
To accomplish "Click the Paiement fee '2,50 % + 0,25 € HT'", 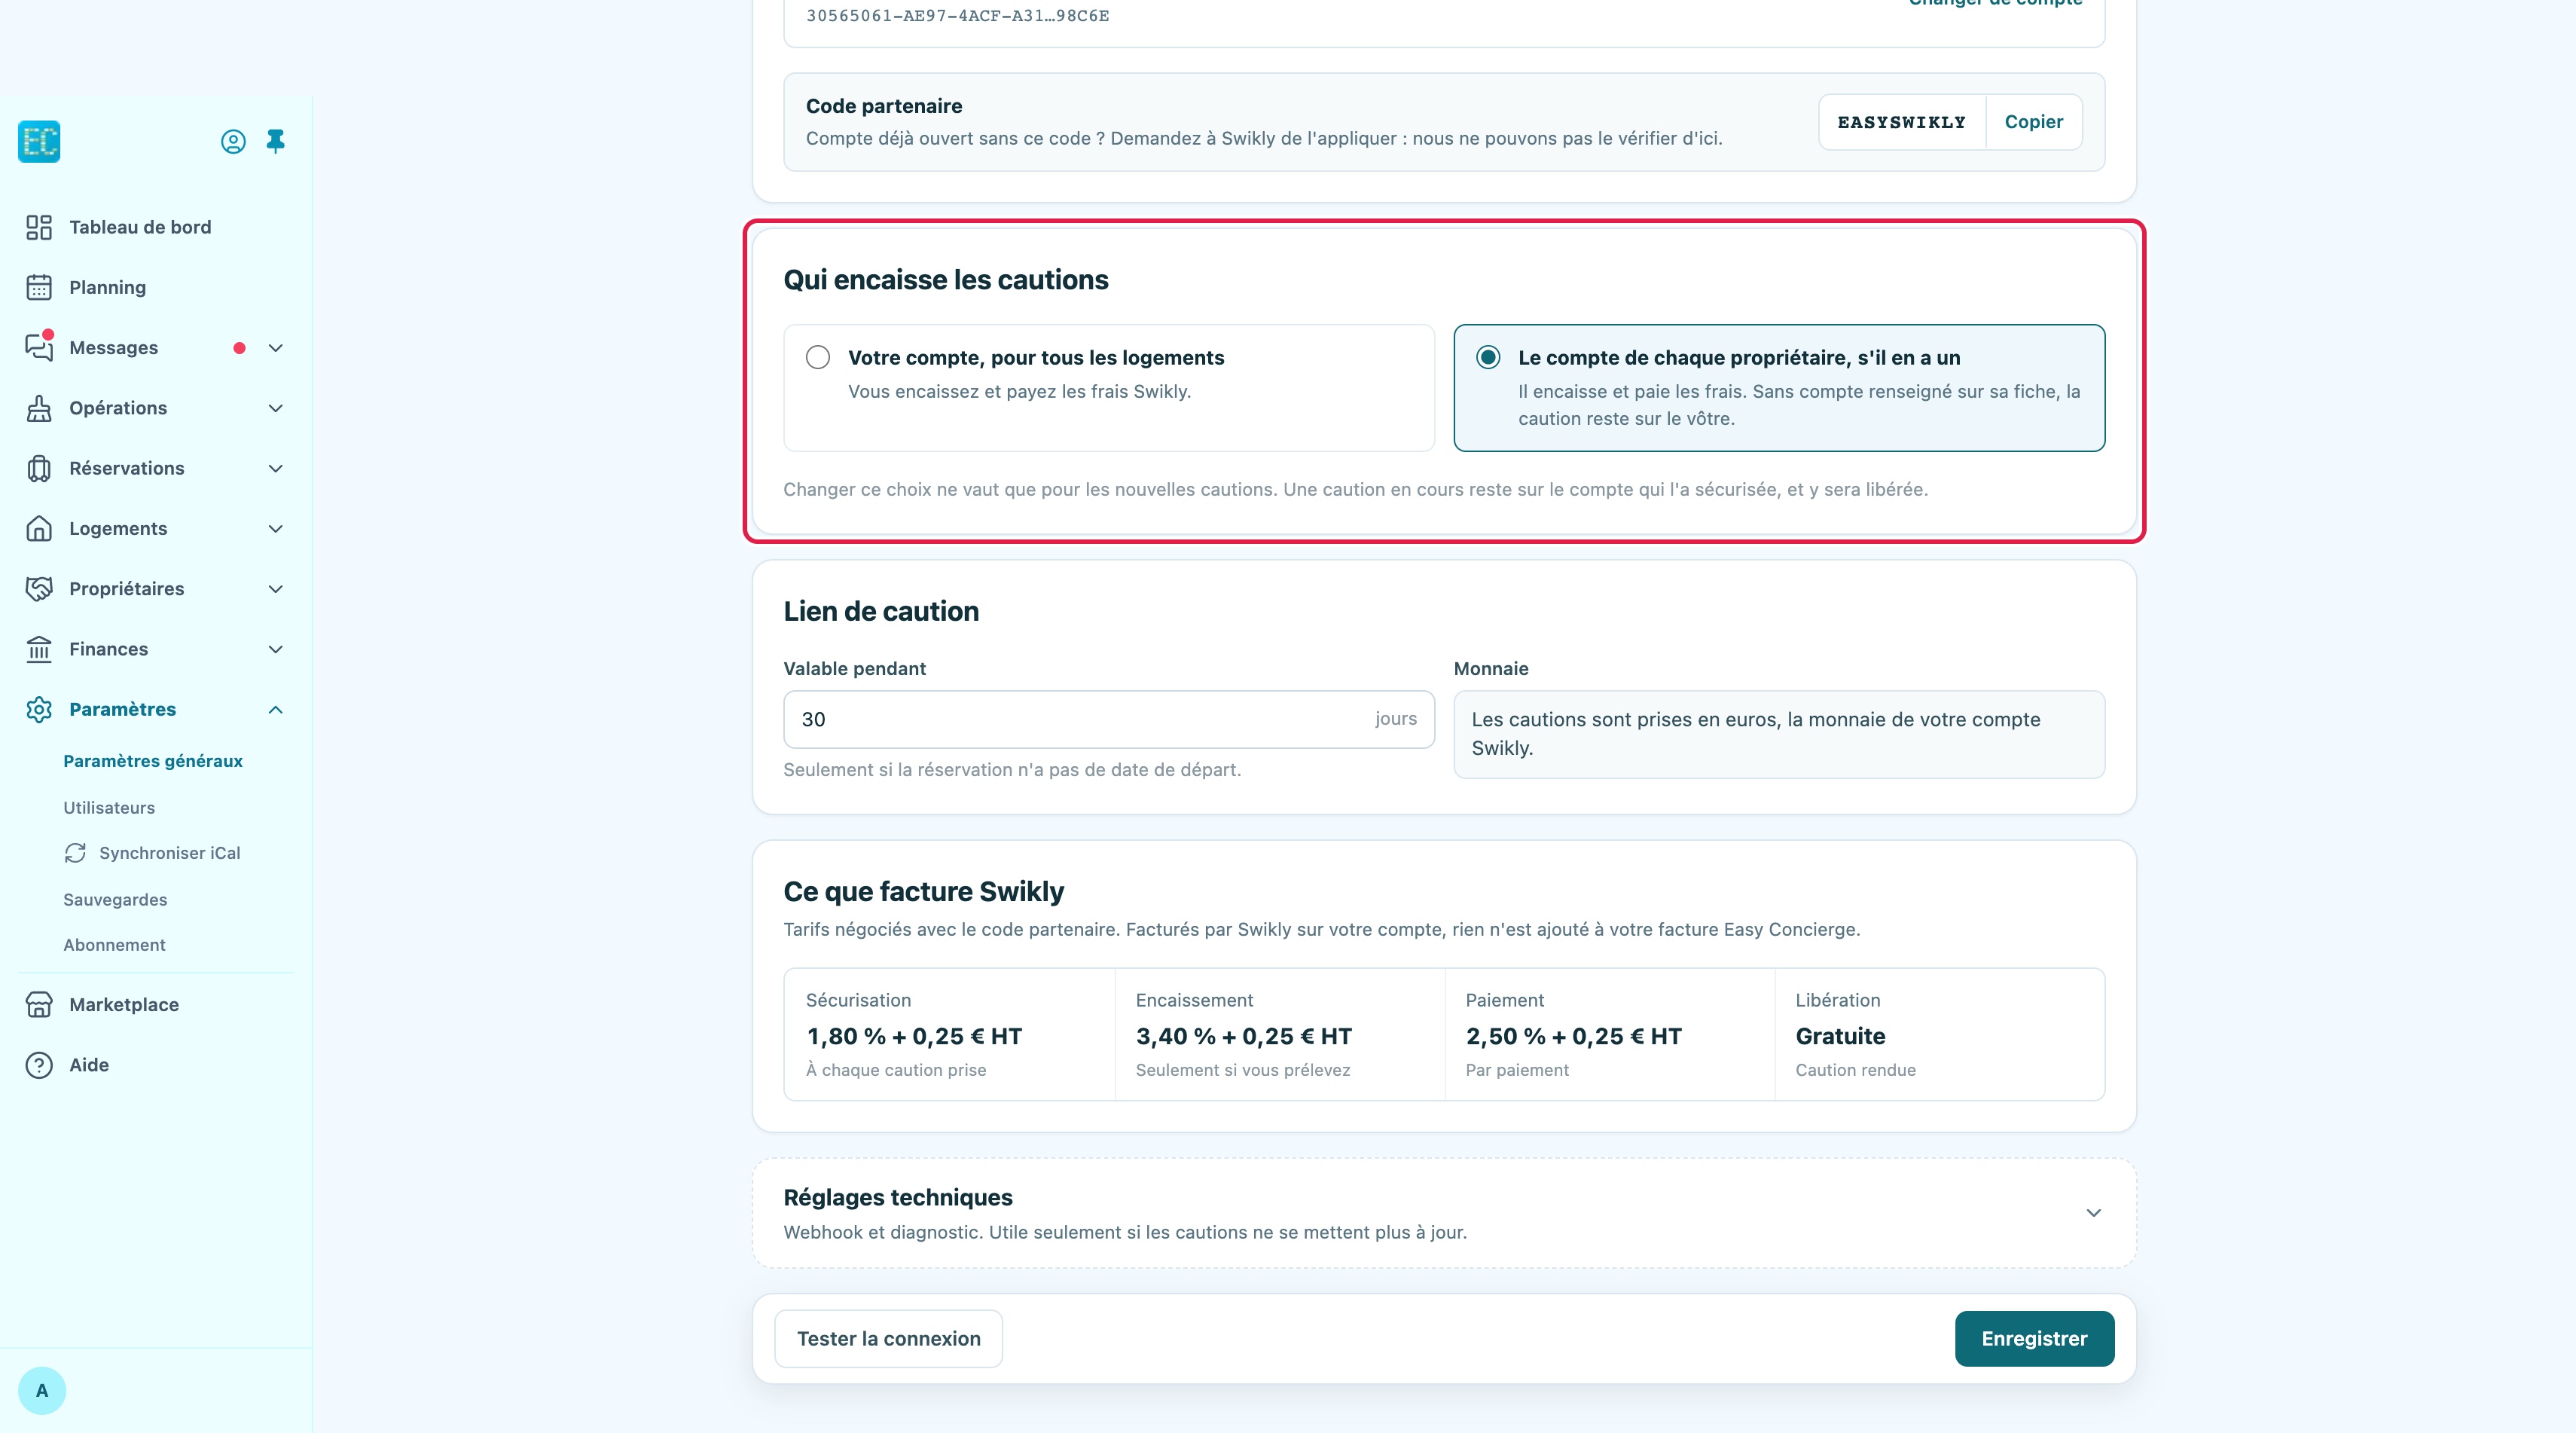I will (1573, 1036).
